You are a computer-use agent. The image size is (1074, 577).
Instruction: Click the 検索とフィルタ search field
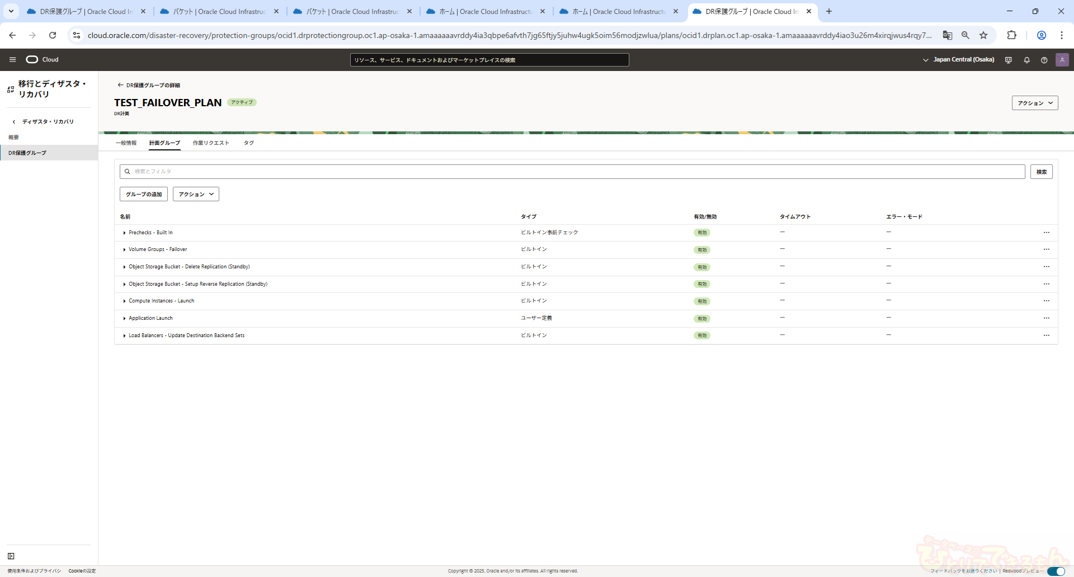(x=571, y=172)
